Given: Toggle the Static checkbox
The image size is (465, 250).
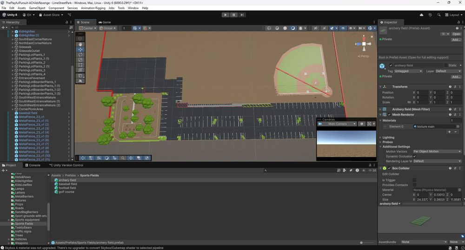Looking at the screenshot, I should 446,65.
